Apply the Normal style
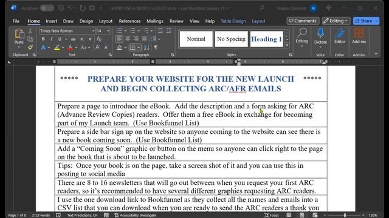 [x=196, y=39]
